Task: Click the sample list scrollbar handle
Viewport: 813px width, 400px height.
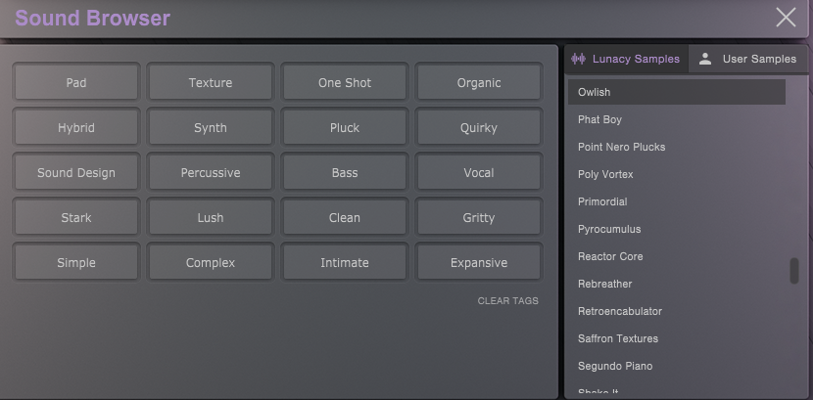Action: [793, 271]
